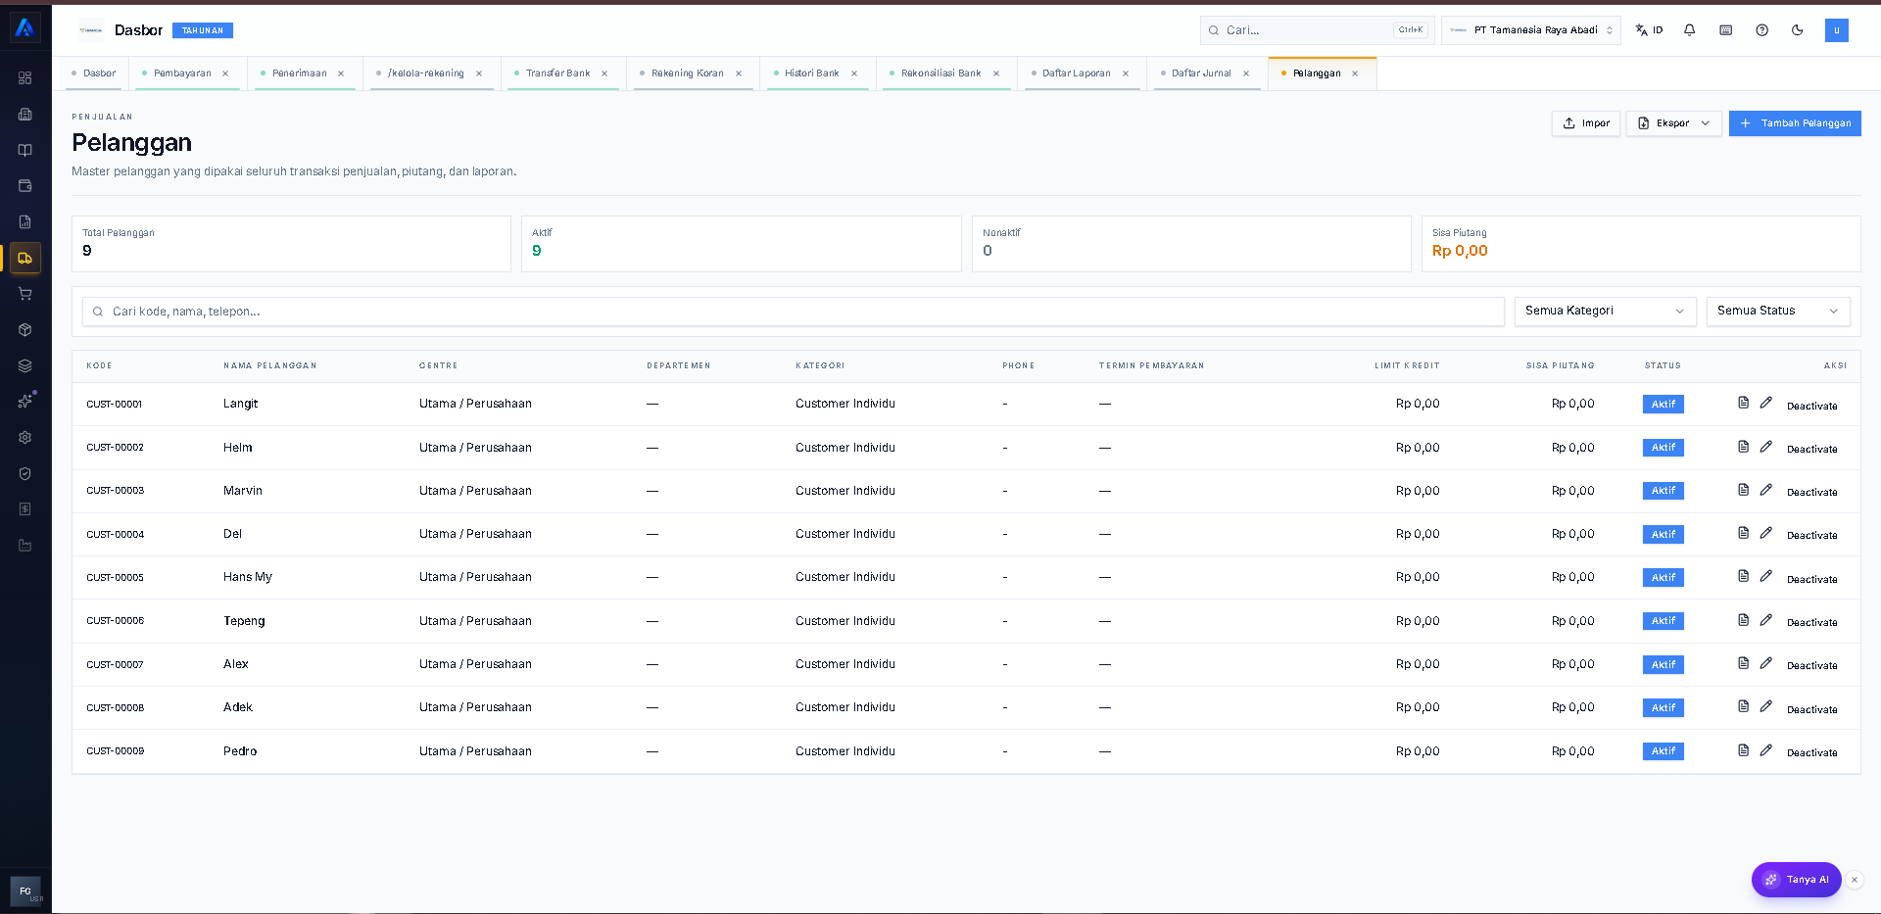Open the Tanya AI assistant button
The height and width of the screenshot is (914, 1881).
pos(1797,880)
